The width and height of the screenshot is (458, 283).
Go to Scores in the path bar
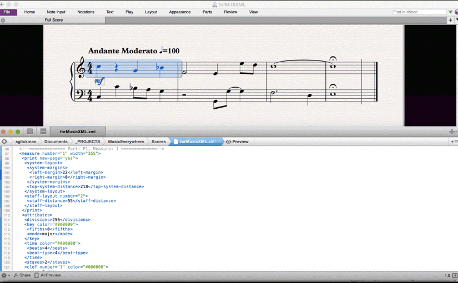159,141
